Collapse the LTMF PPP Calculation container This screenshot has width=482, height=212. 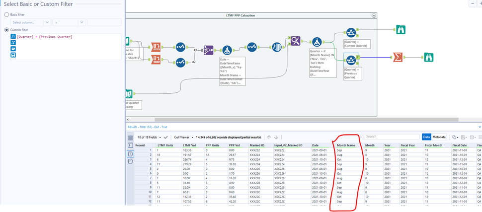374,15
